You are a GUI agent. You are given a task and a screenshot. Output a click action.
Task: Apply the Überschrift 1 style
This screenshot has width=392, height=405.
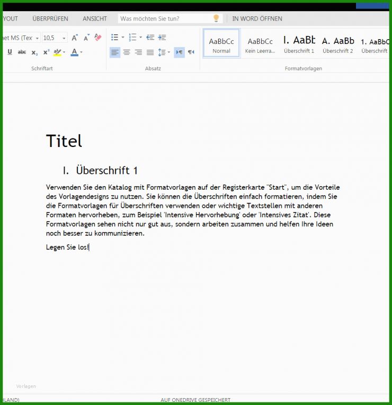[x=299, y=44]
